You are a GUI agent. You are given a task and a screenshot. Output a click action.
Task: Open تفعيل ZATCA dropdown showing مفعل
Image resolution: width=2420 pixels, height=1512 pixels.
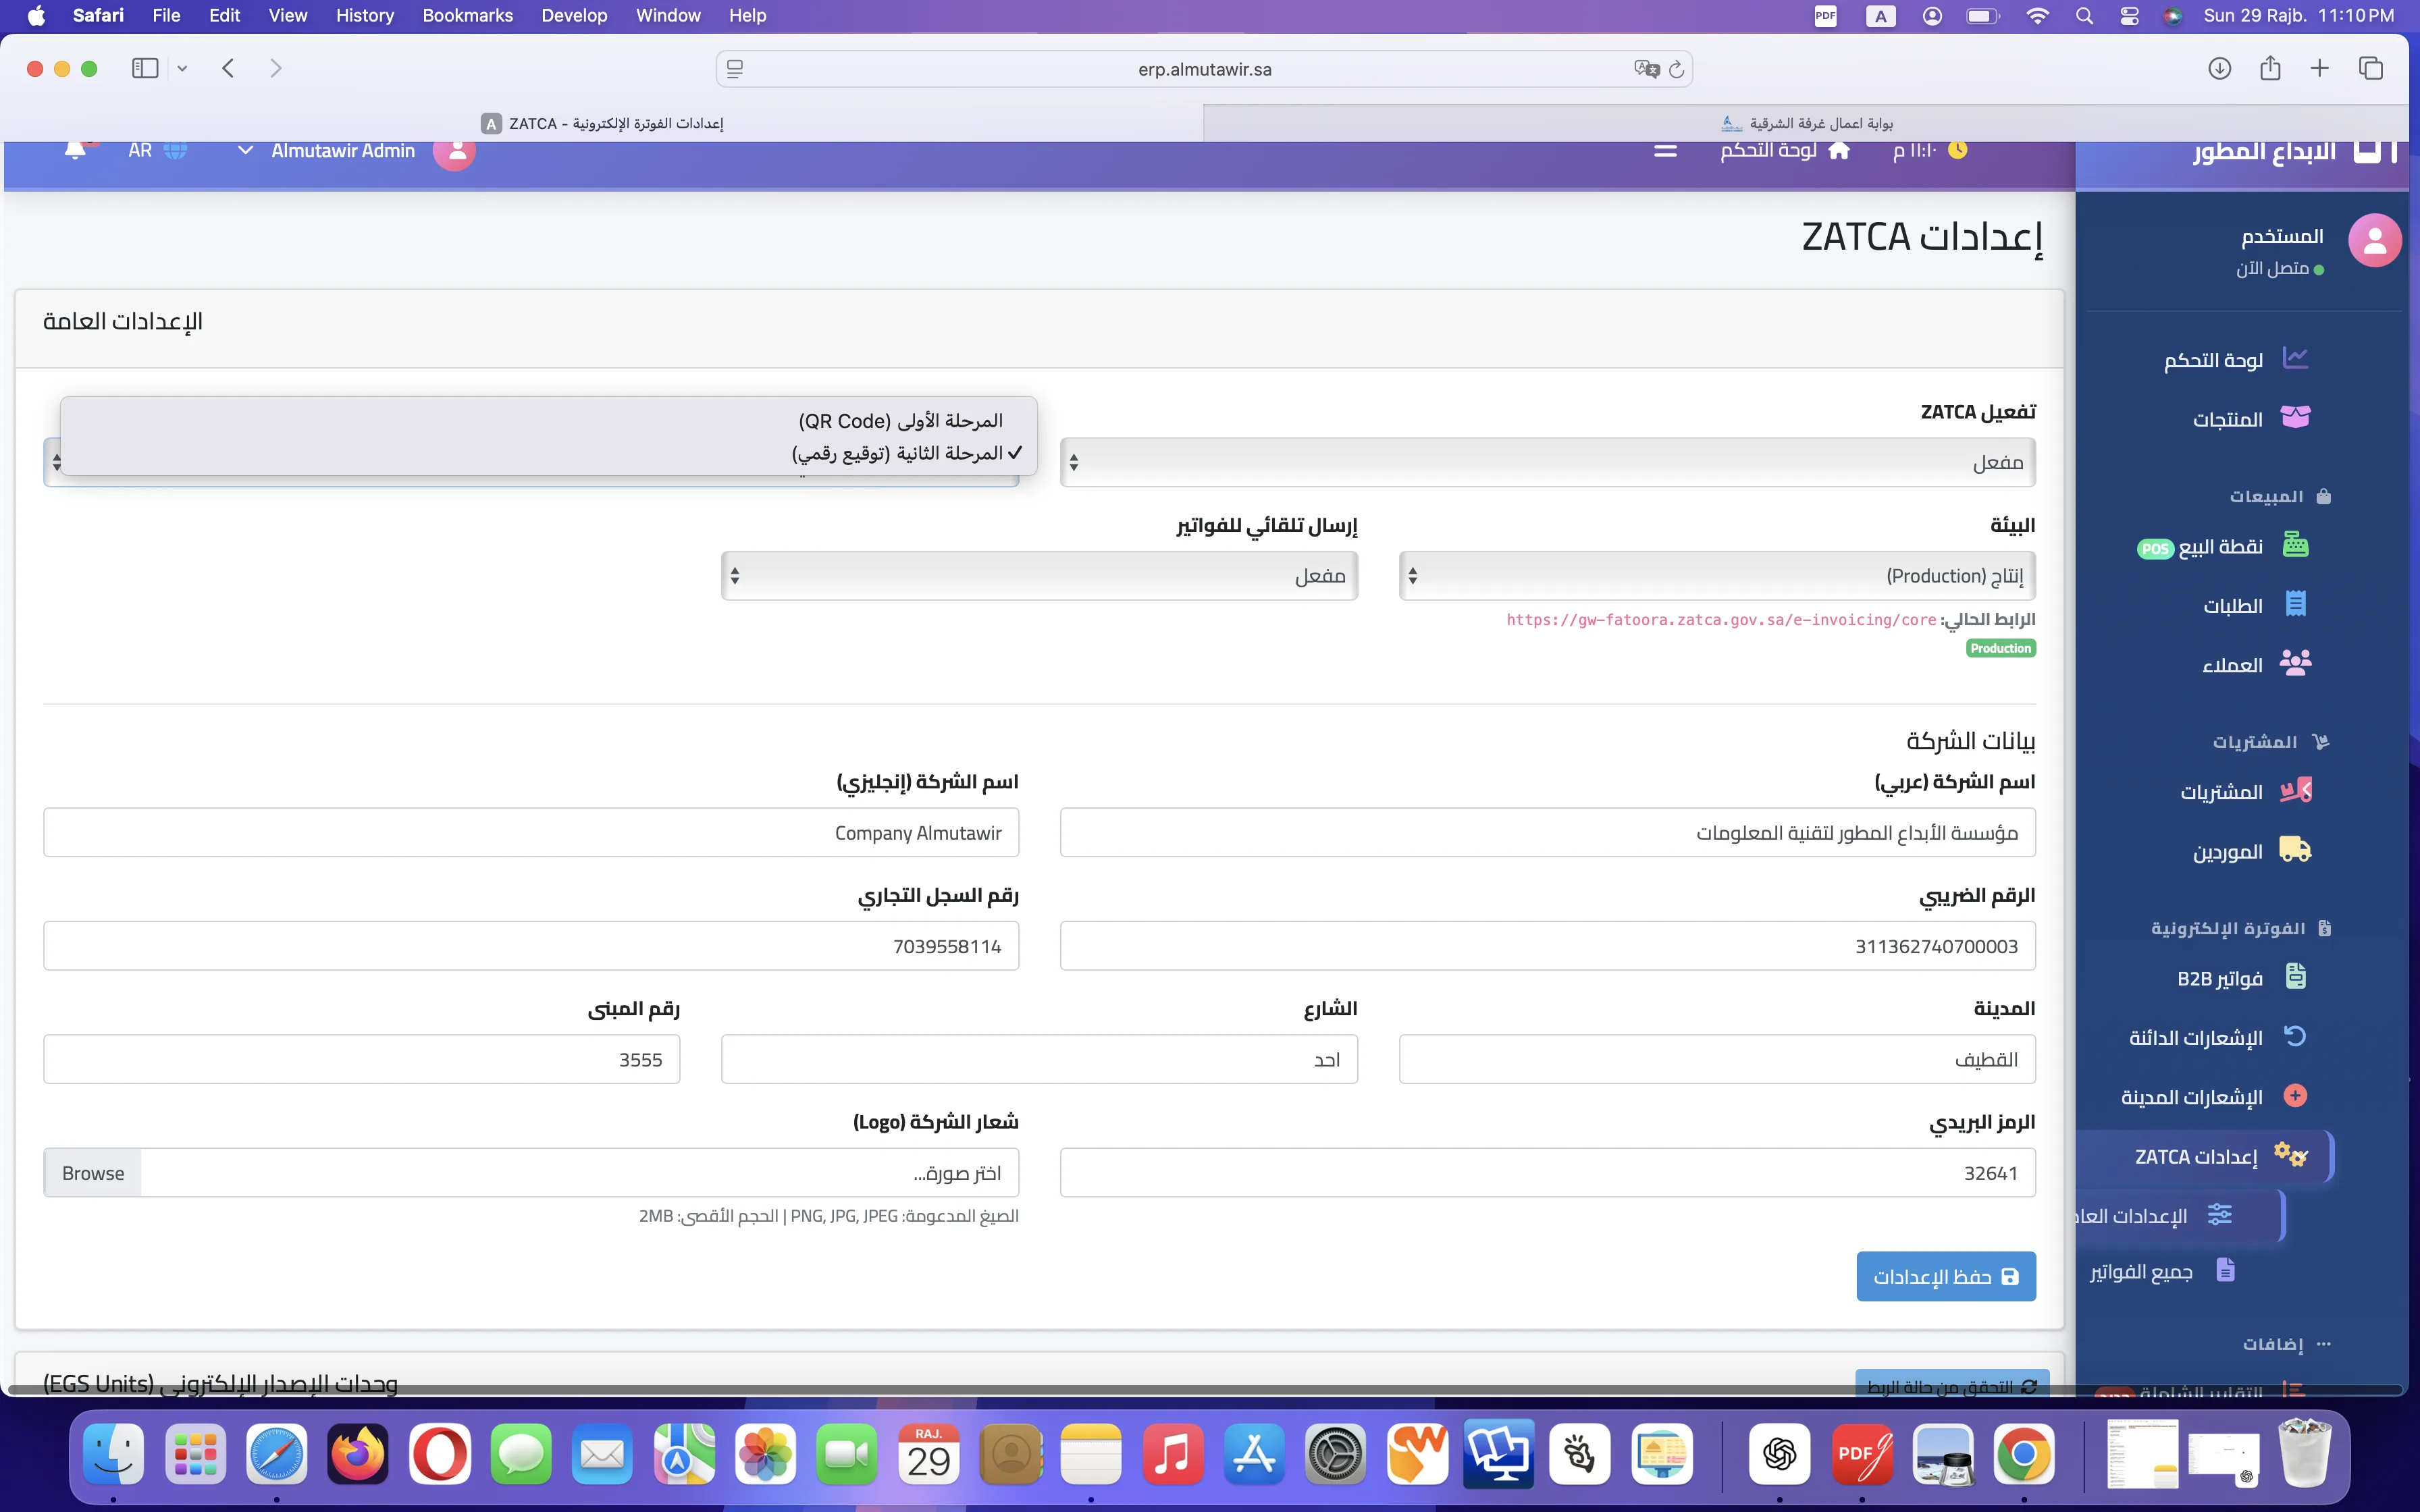pos(1548,462)
